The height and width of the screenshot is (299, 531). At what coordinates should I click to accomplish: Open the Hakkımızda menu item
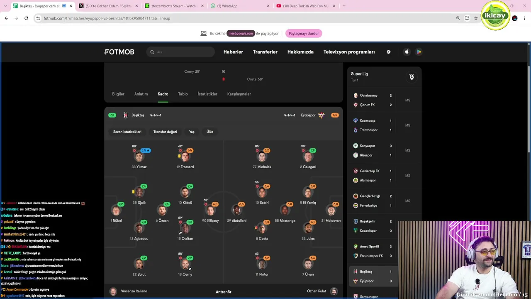[300, 52]
